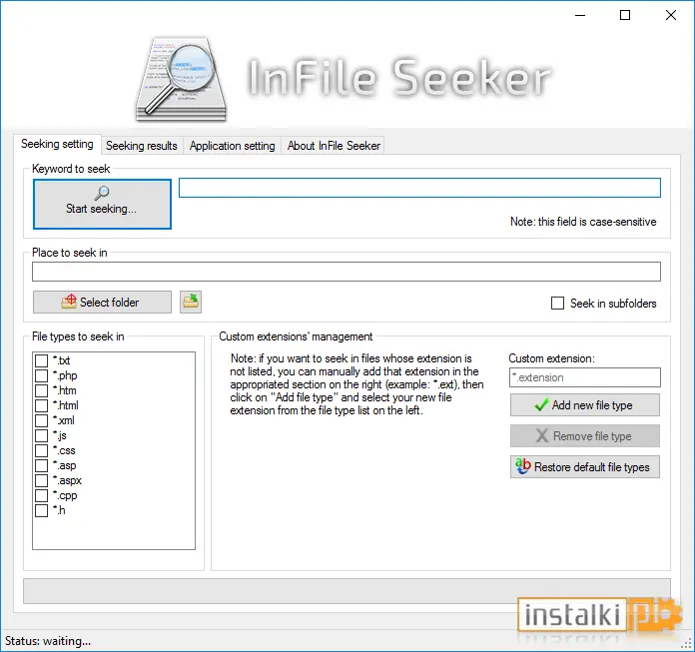Screen dimensions: 695x652
Task: Check the *.xml file type
Action: coord(42,420)
